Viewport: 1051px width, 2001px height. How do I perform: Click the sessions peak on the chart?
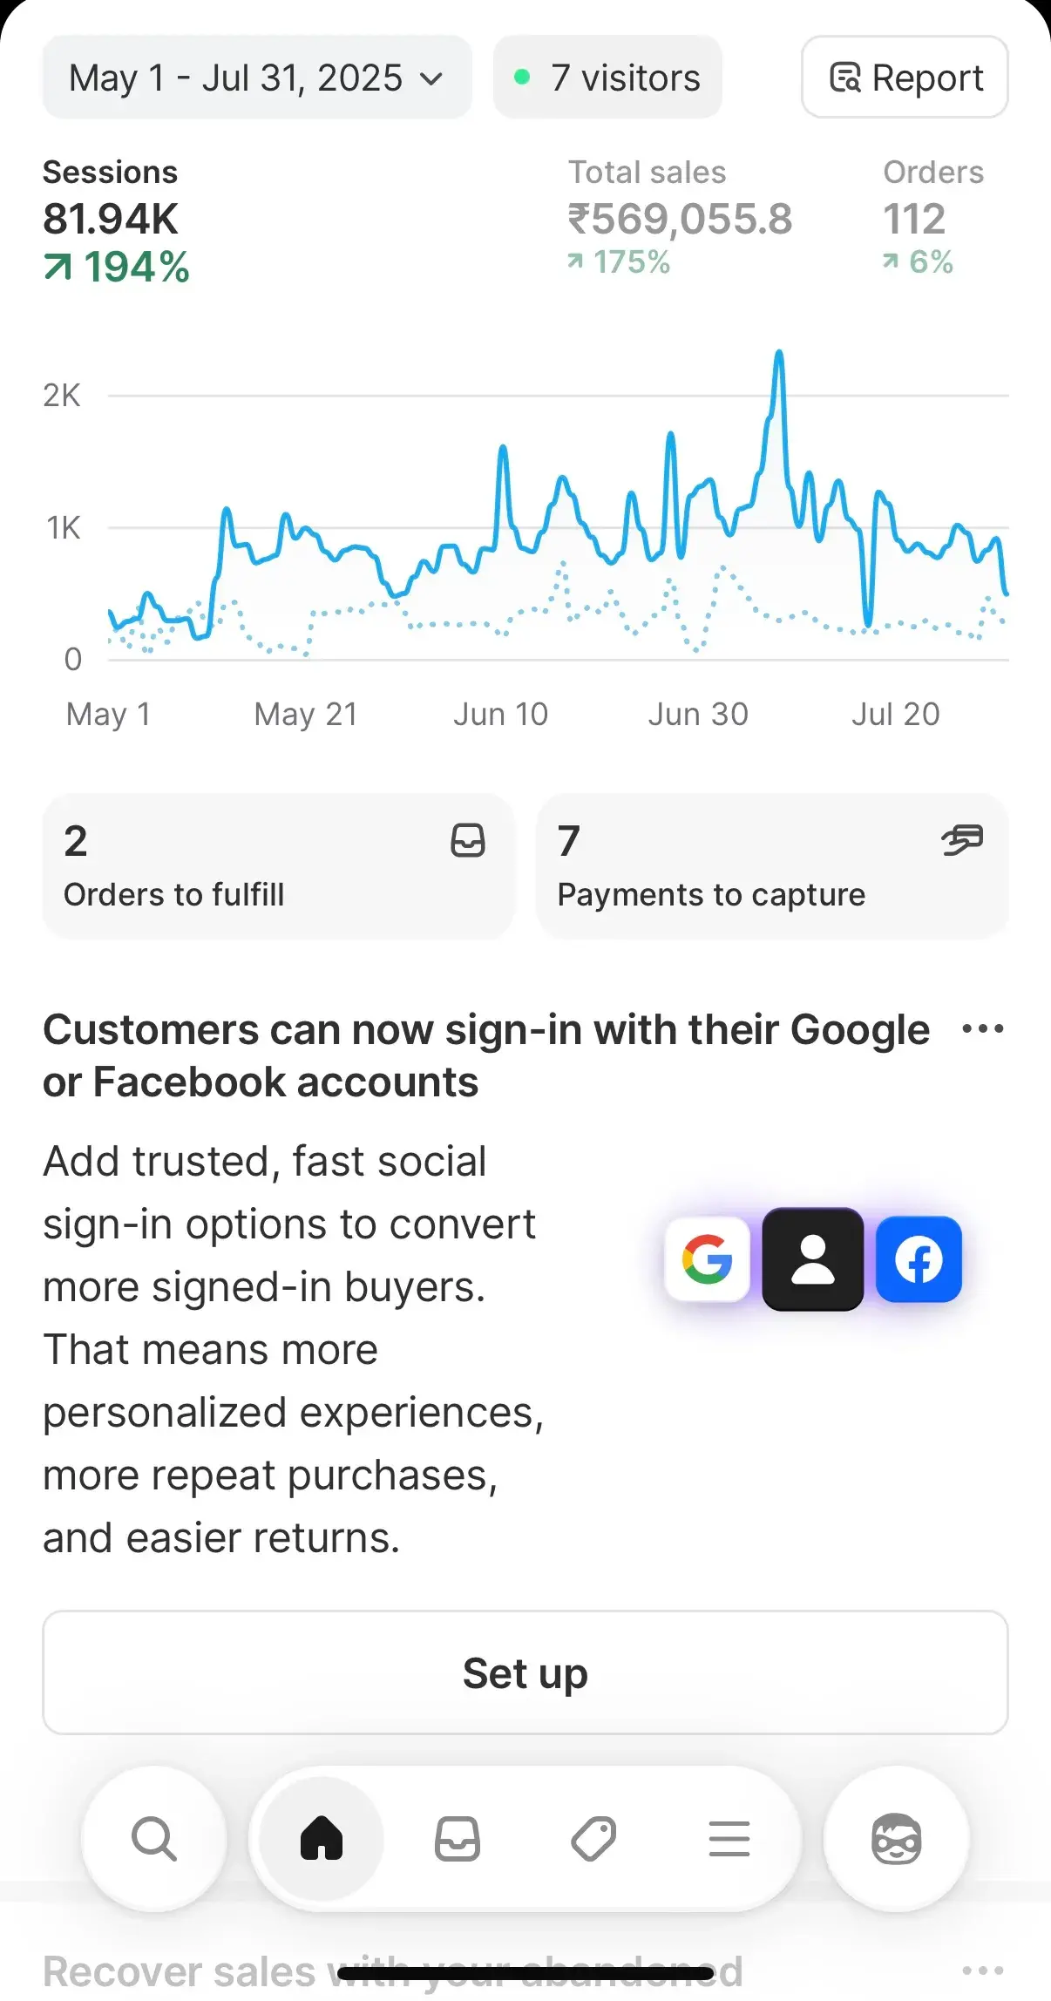[779, 354]
